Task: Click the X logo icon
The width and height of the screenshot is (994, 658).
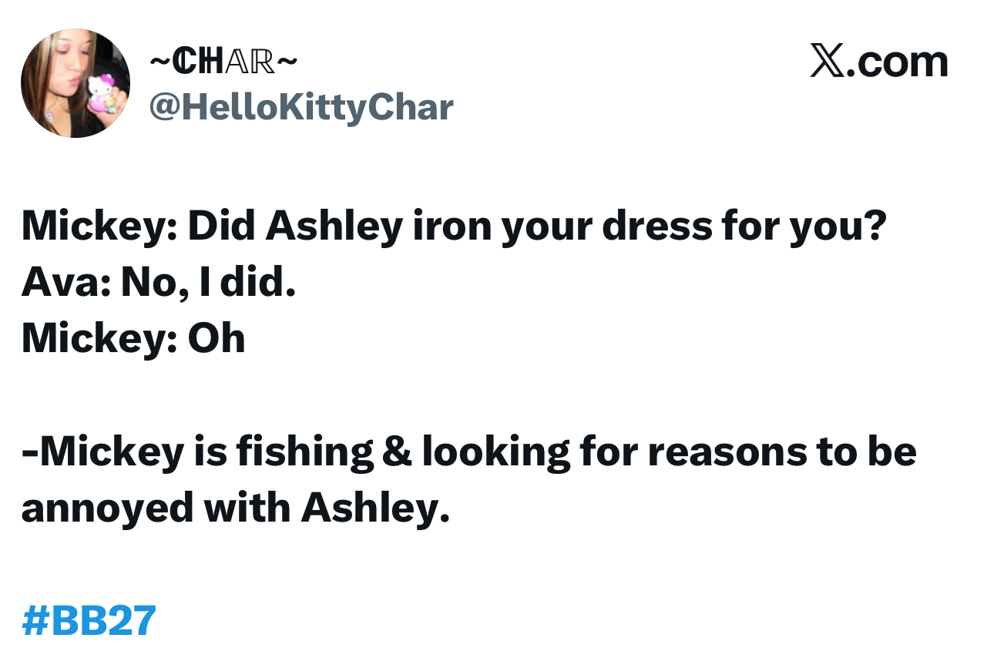Action: pyautogui.click(x=827, y=62)
